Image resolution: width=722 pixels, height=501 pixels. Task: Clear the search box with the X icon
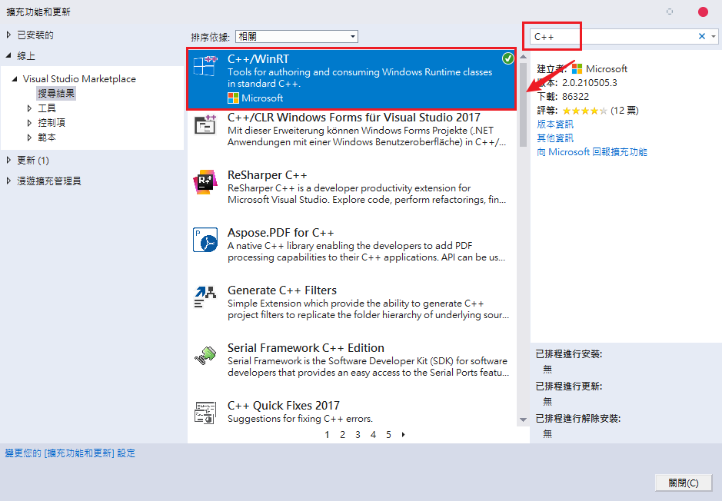pyautogui.click(x=702, y=36)
